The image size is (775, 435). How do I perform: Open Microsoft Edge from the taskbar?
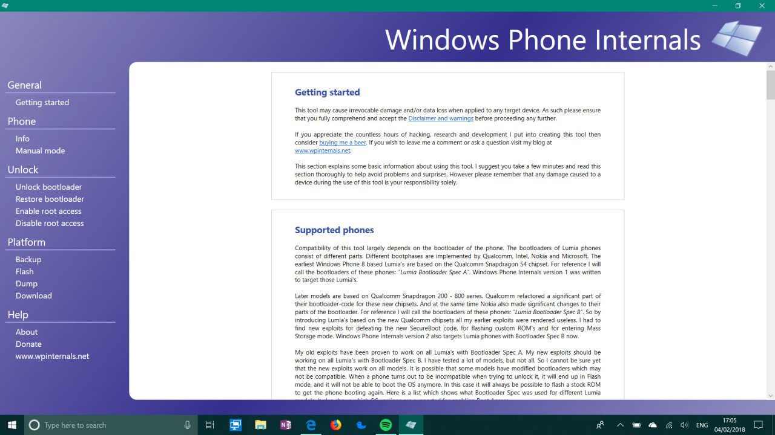point(311,425)
